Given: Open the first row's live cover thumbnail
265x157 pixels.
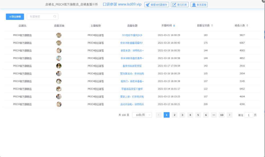Looking at the screenshot, I should click(x=59, y=35).
